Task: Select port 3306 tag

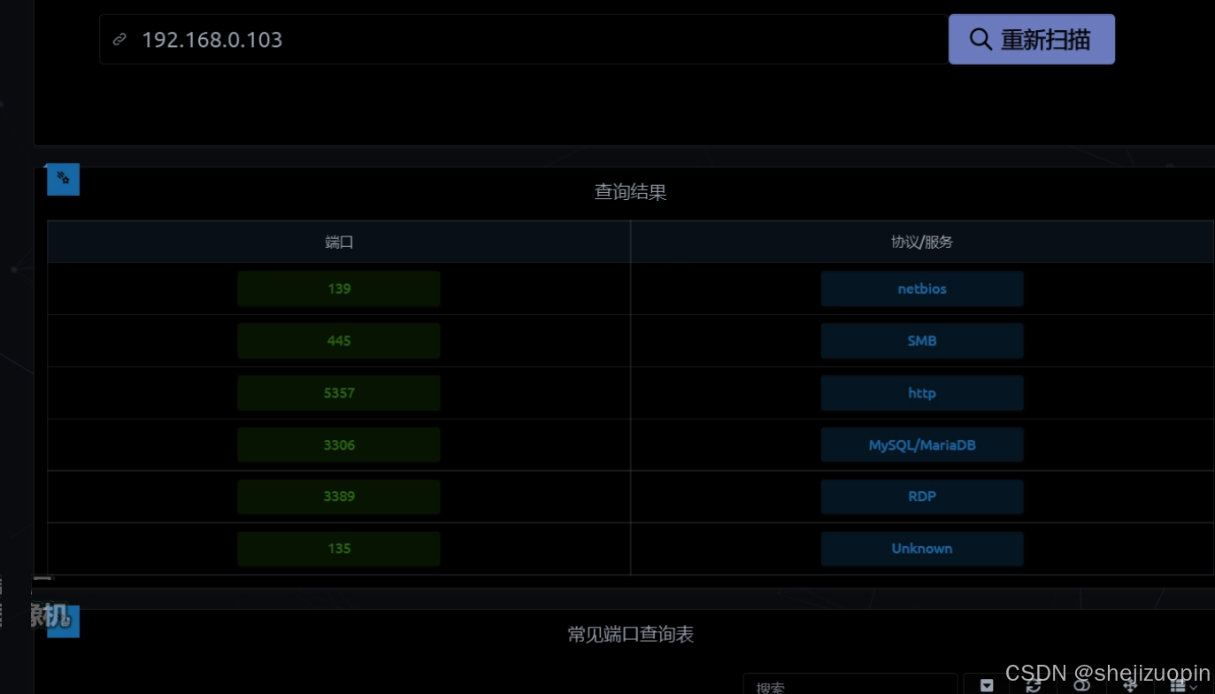Action: 339,445
